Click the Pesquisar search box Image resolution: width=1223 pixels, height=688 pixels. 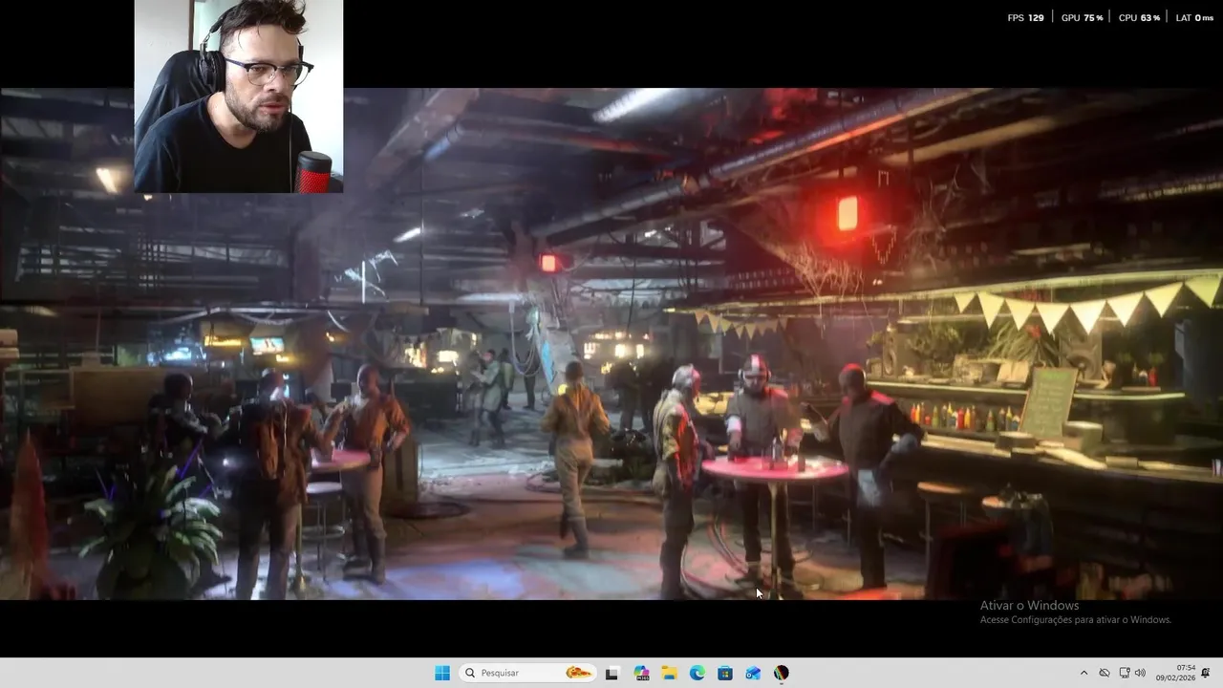point(527,673)
